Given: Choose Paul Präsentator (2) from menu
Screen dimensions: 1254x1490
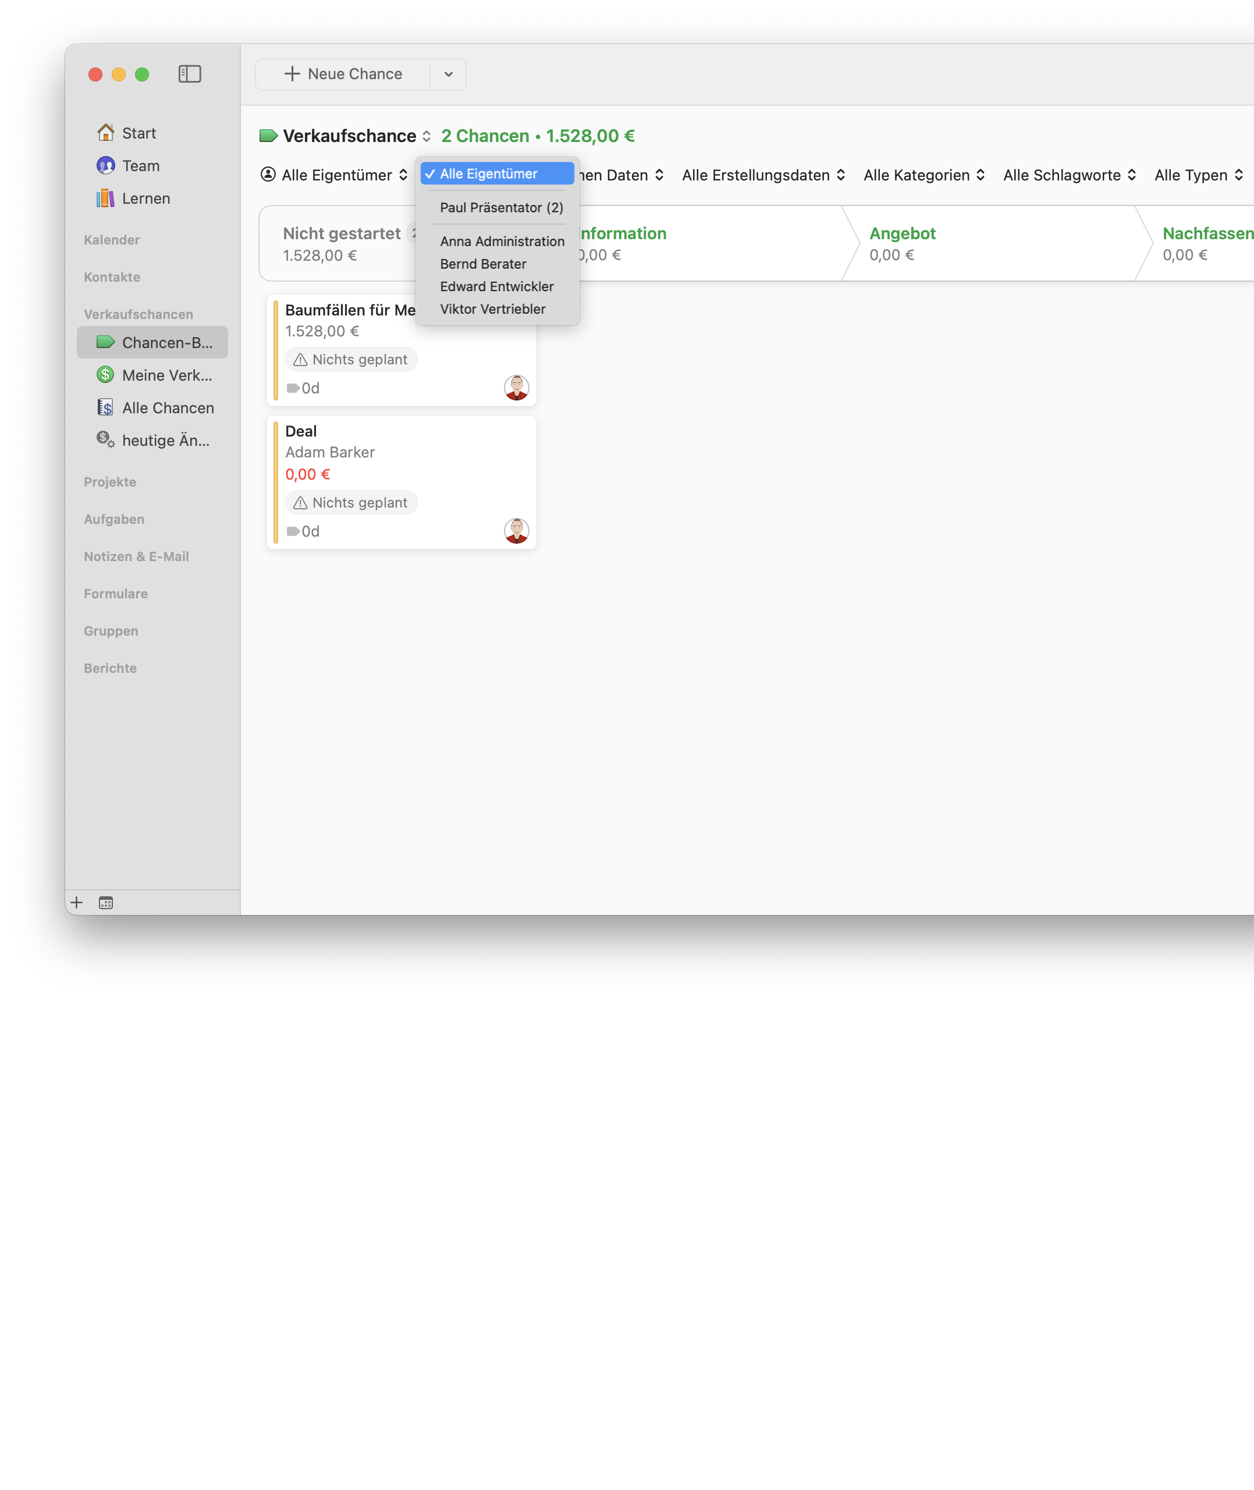Looking at the screenshot, I should tap(500, 208).
